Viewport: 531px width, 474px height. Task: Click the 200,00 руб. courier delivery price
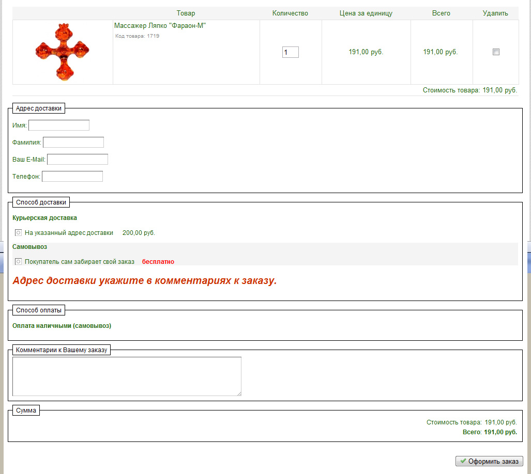[139, 232]
